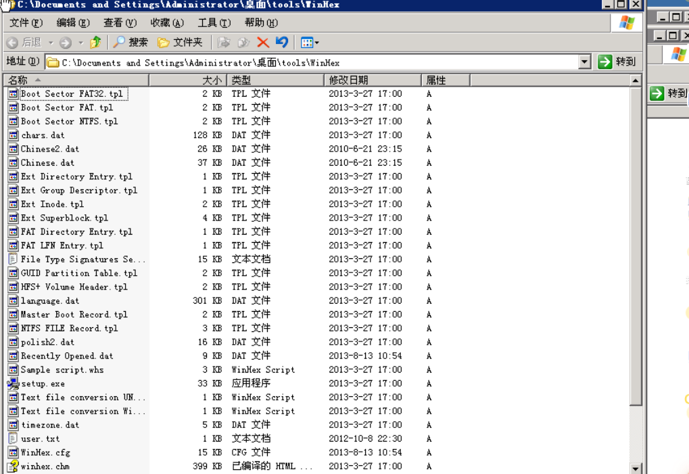Select the Ext Inode.tpl file icon
Image resolution: width=689 pixels, height=474 pixels.
[x=14, y=204]
